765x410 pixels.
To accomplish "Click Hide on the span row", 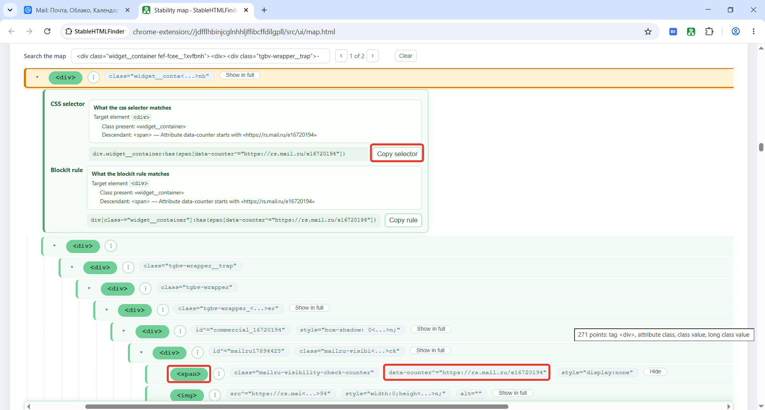I will click(x=655, y=372).
